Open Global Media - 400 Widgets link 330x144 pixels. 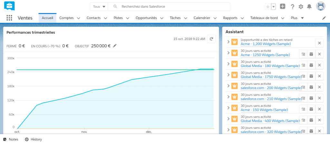[x=270, y=121]
